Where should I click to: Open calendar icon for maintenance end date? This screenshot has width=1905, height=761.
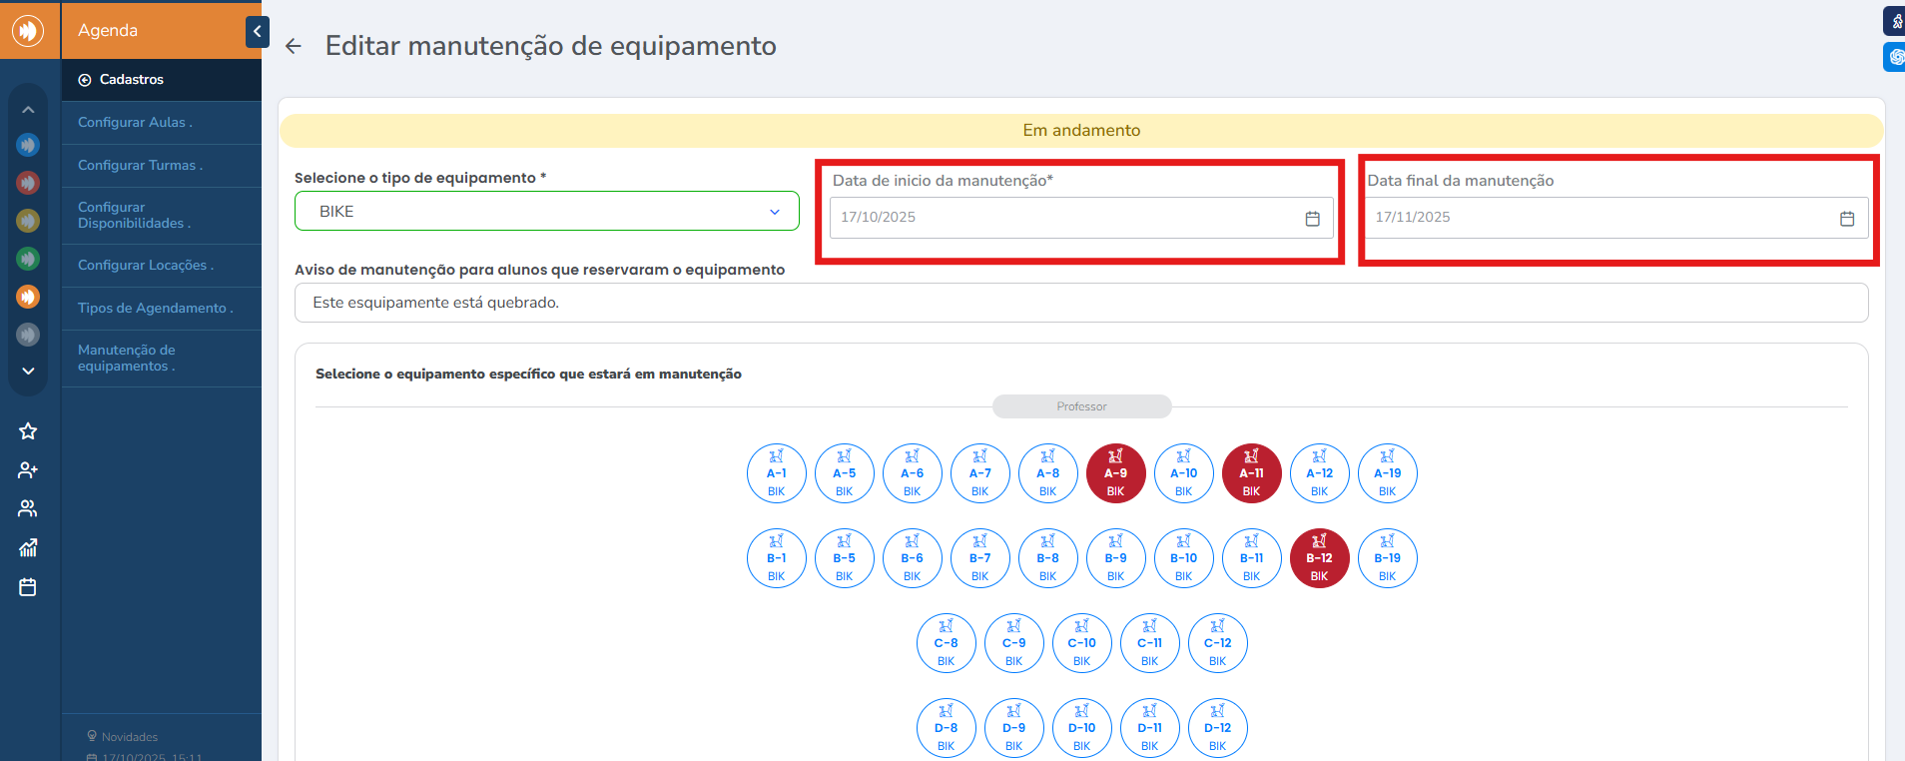point(1846,219)
